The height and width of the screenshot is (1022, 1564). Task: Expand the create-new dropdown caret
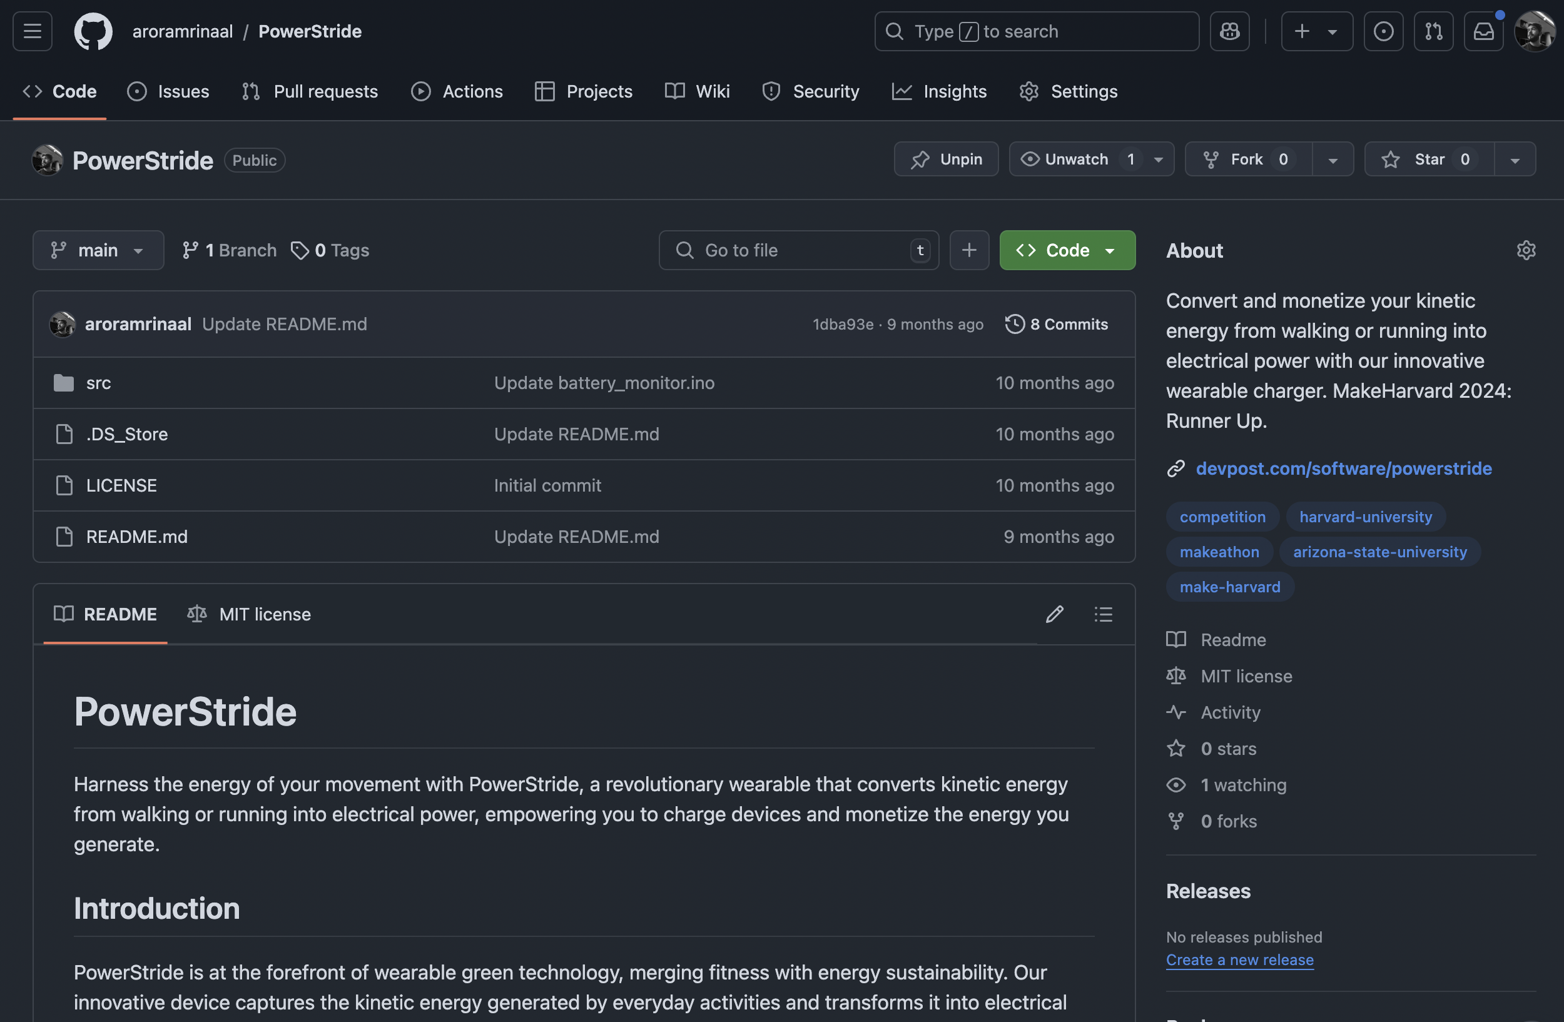(x=1333, y=31)
